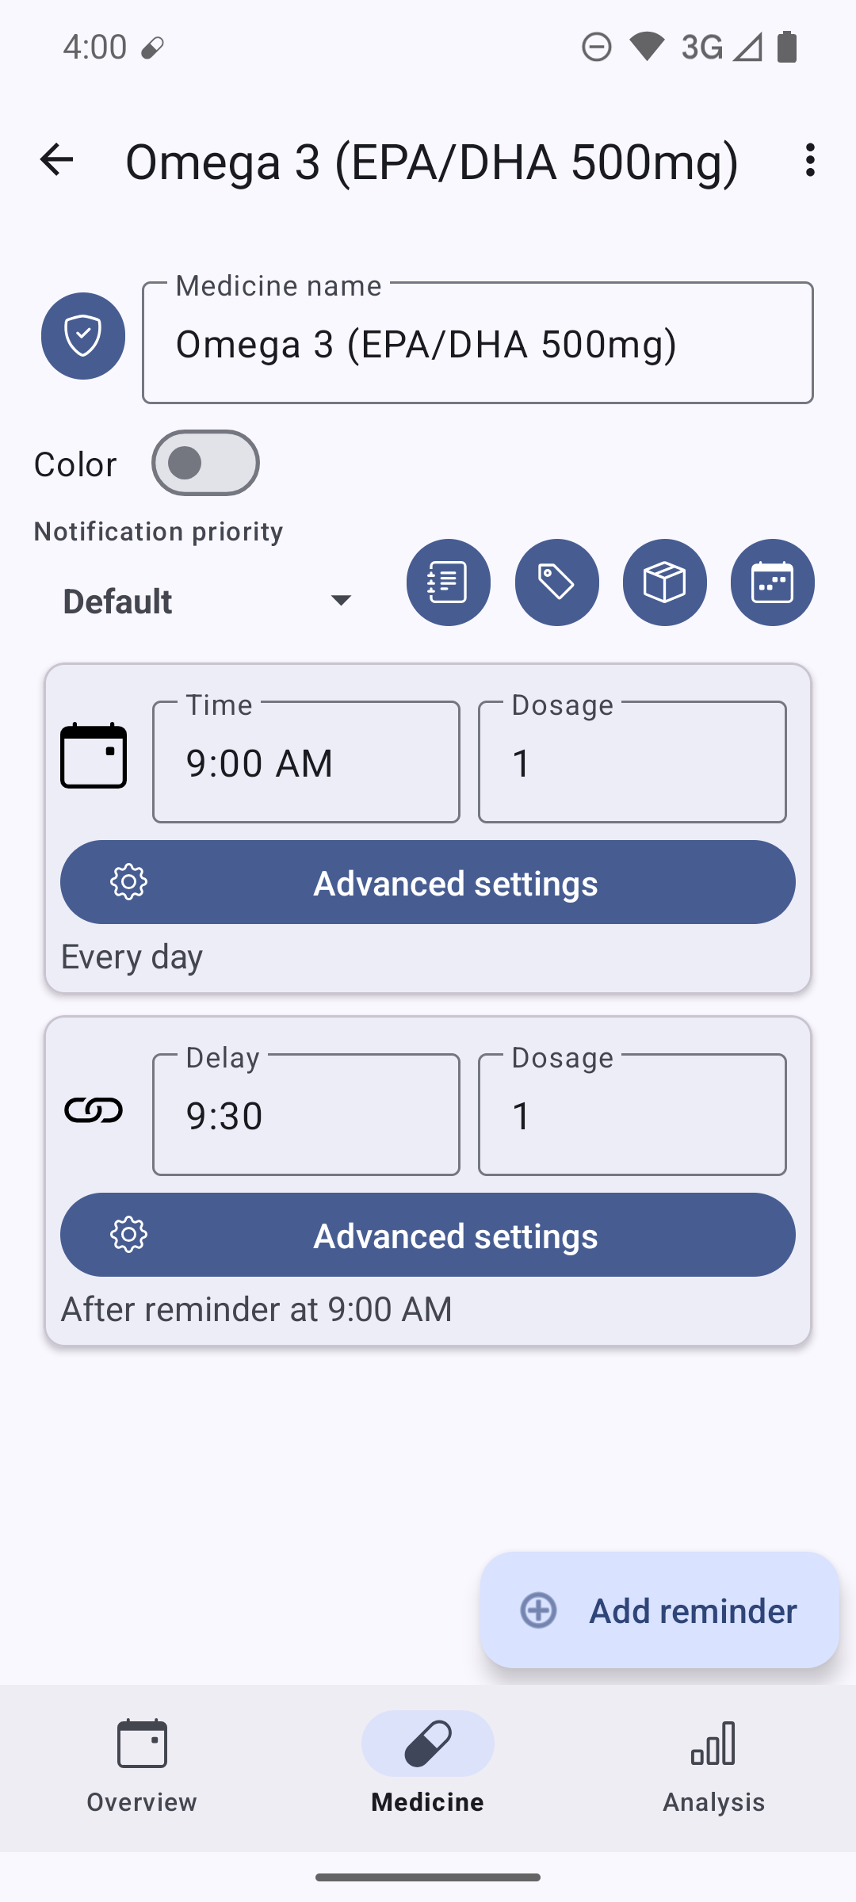This screenshot has width=856, height=1902.
Task: Tap the shield medicine icon
Action: tap(83, 336)
